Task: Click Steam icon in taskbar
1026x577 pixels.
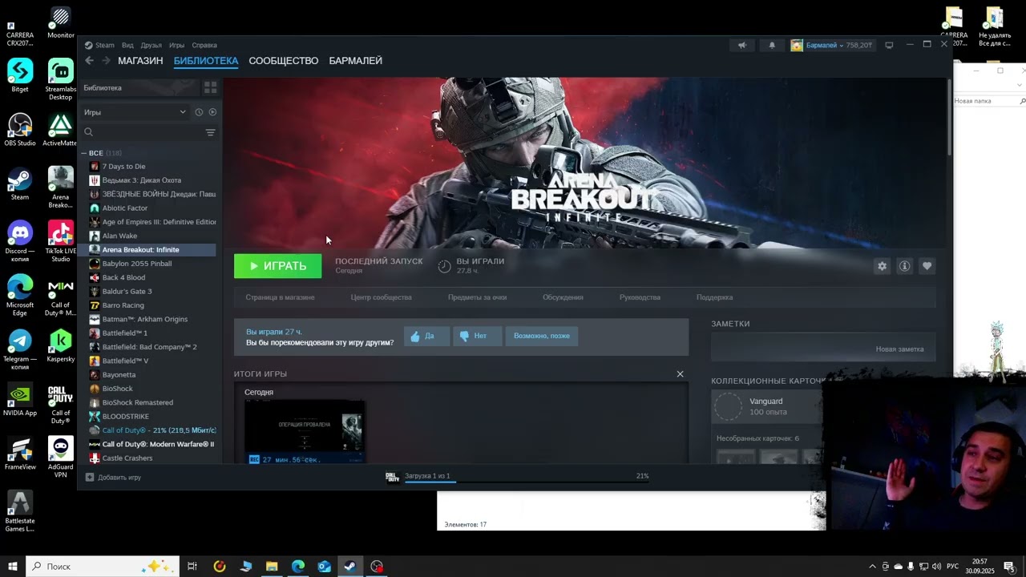Action: click(x=350, y=567)
